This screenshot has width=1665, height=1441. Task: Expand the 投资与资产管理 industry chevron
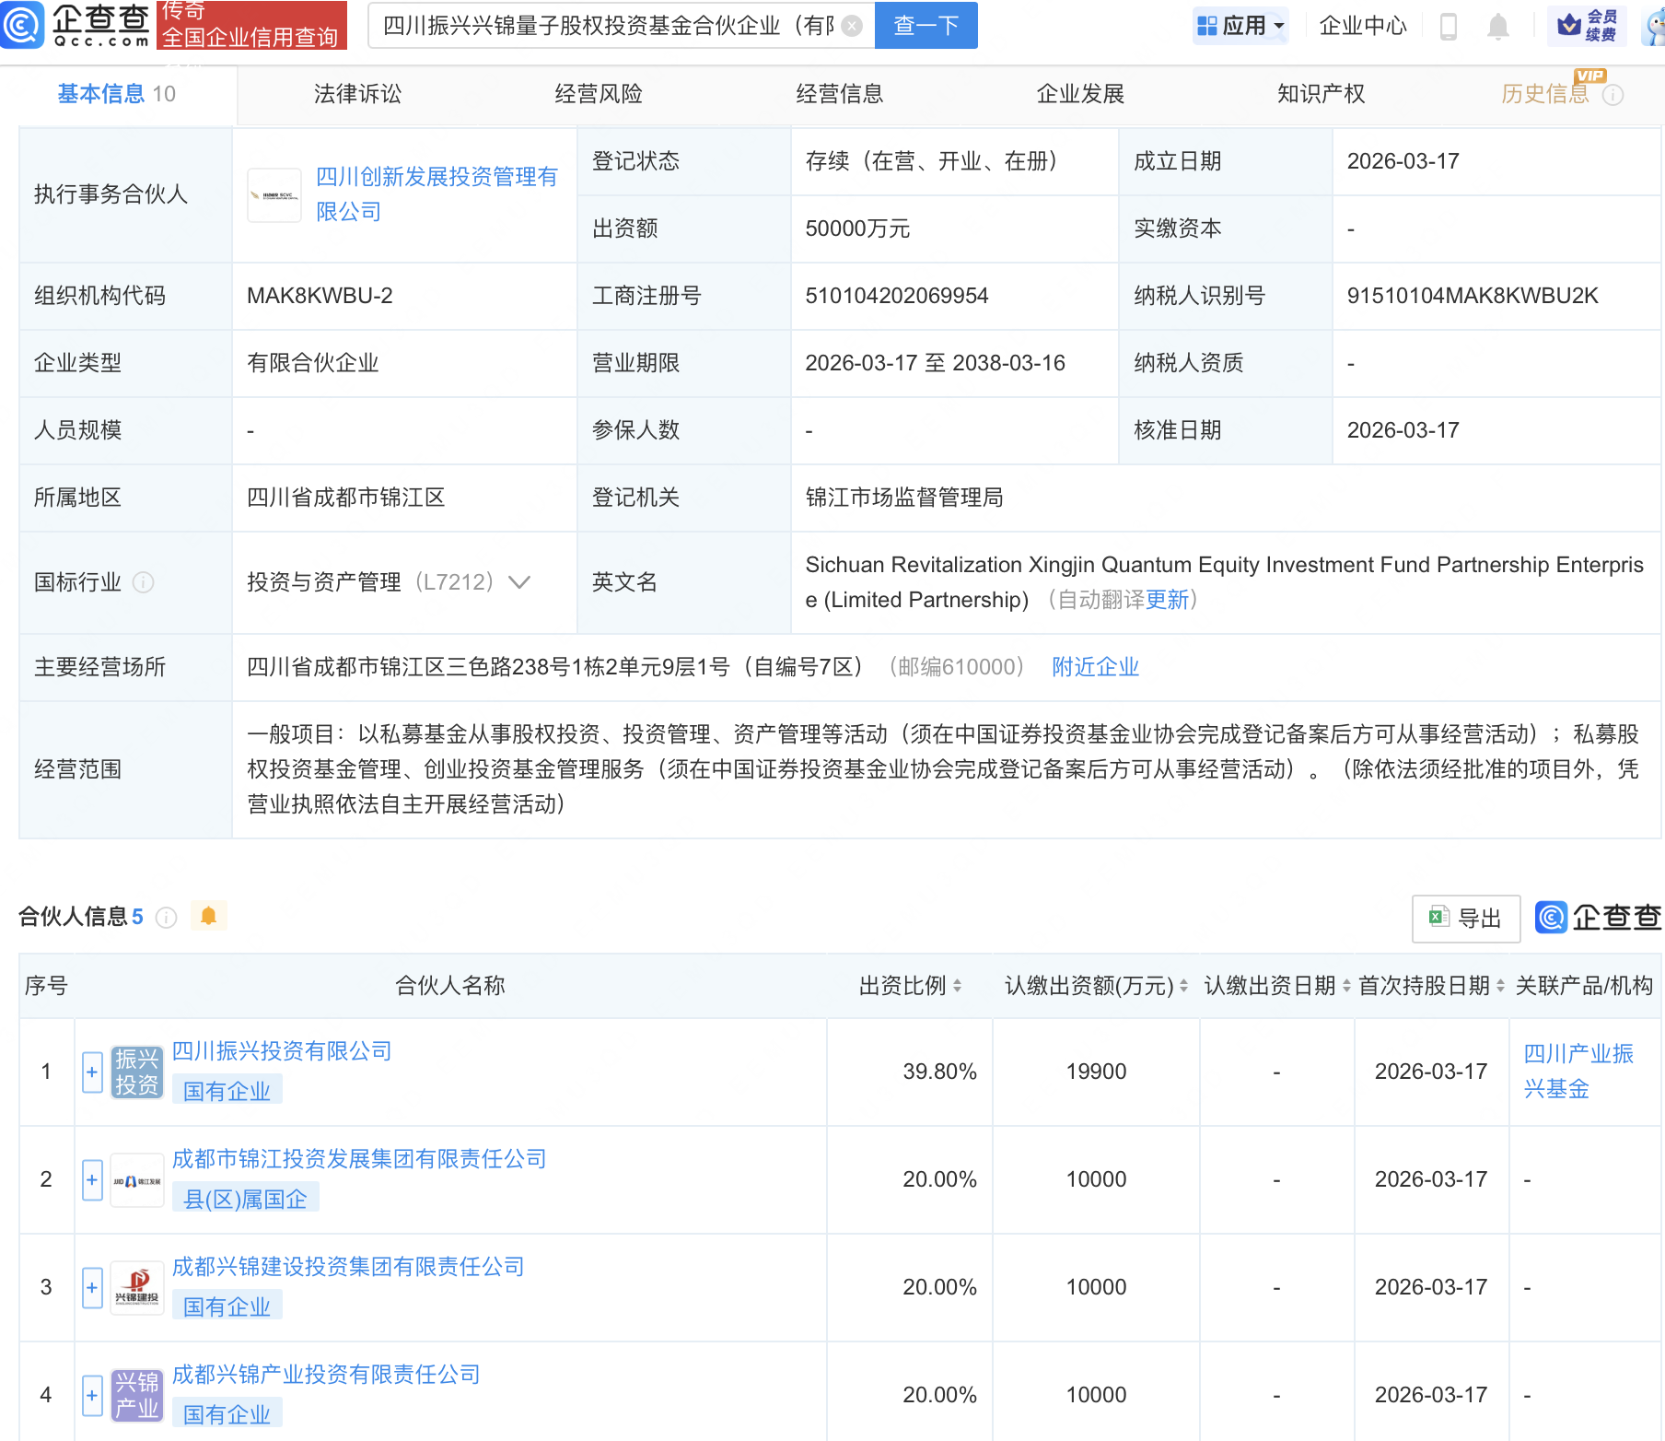point(519,582)
